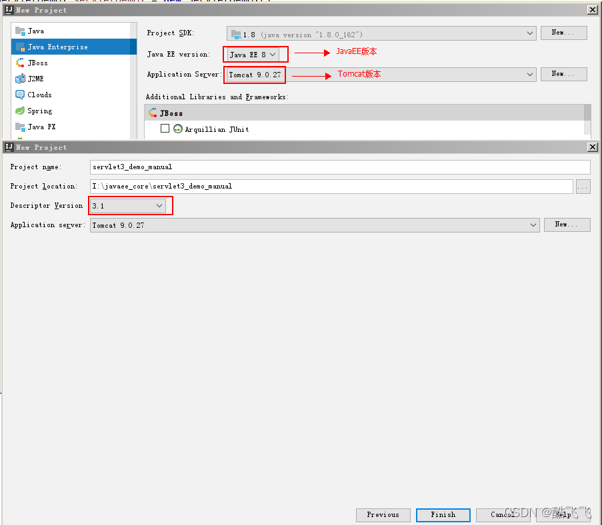Close the upper New Project dialog
Image resolution: width=602 pixels, height=525 pixels.
(593, 10)
